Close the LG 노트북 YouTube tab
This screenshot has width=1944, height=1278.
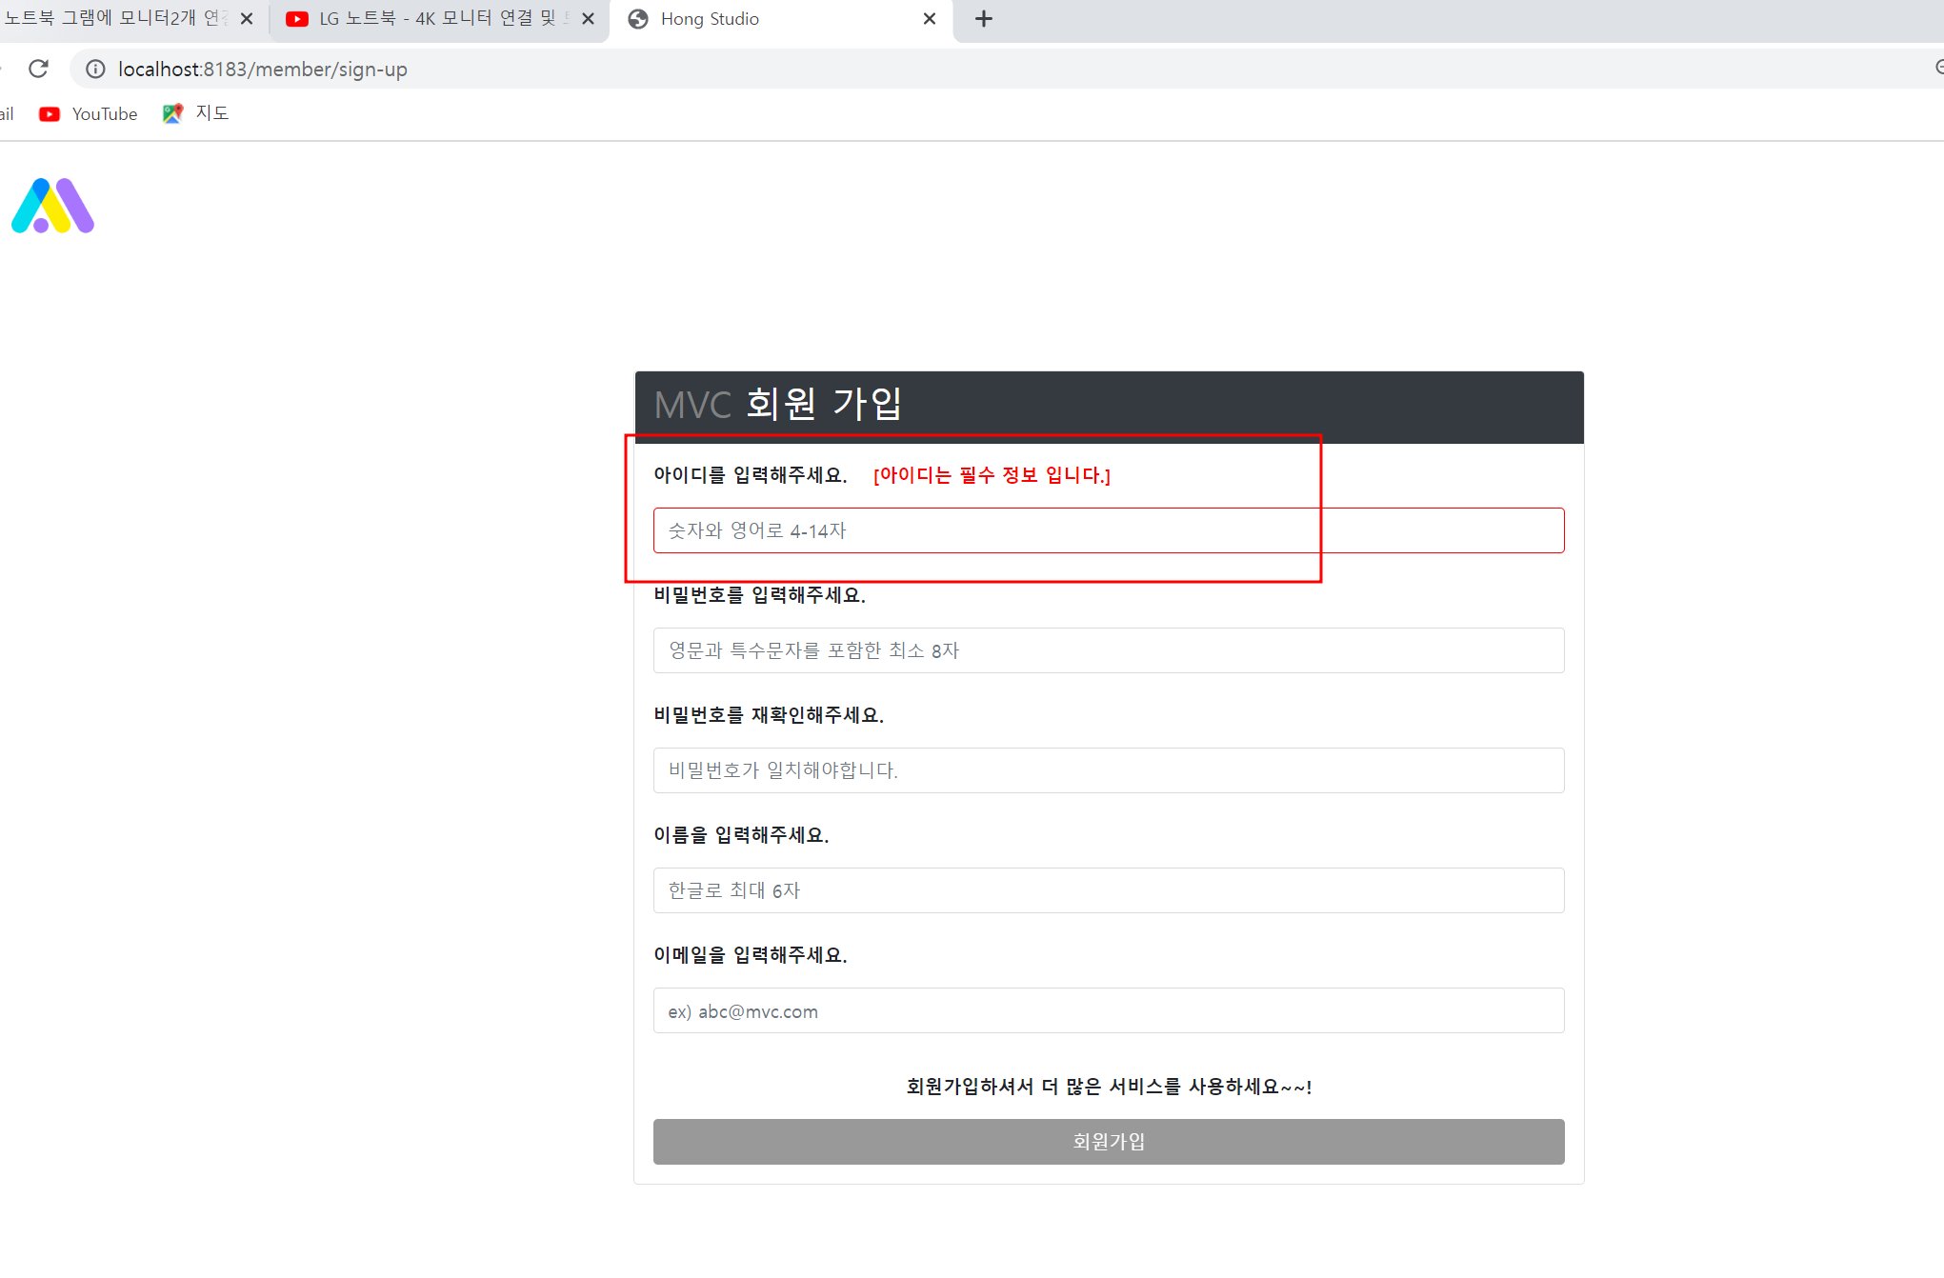pos(588,19)
